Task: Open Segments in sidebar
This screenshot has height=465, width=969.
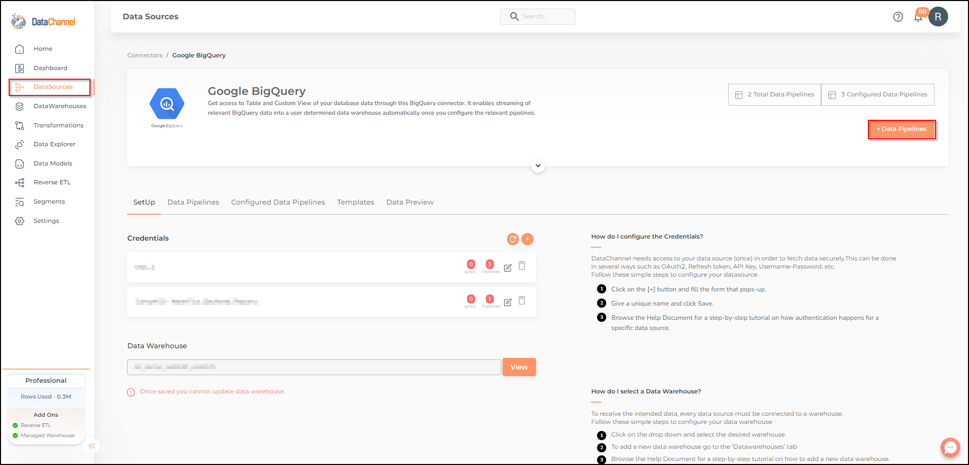Action: [49, 202]
